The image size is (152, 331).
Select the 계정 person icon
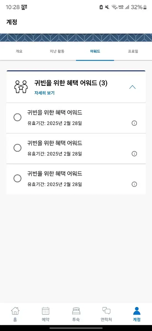pyautogui.click(x=137, y=311)
